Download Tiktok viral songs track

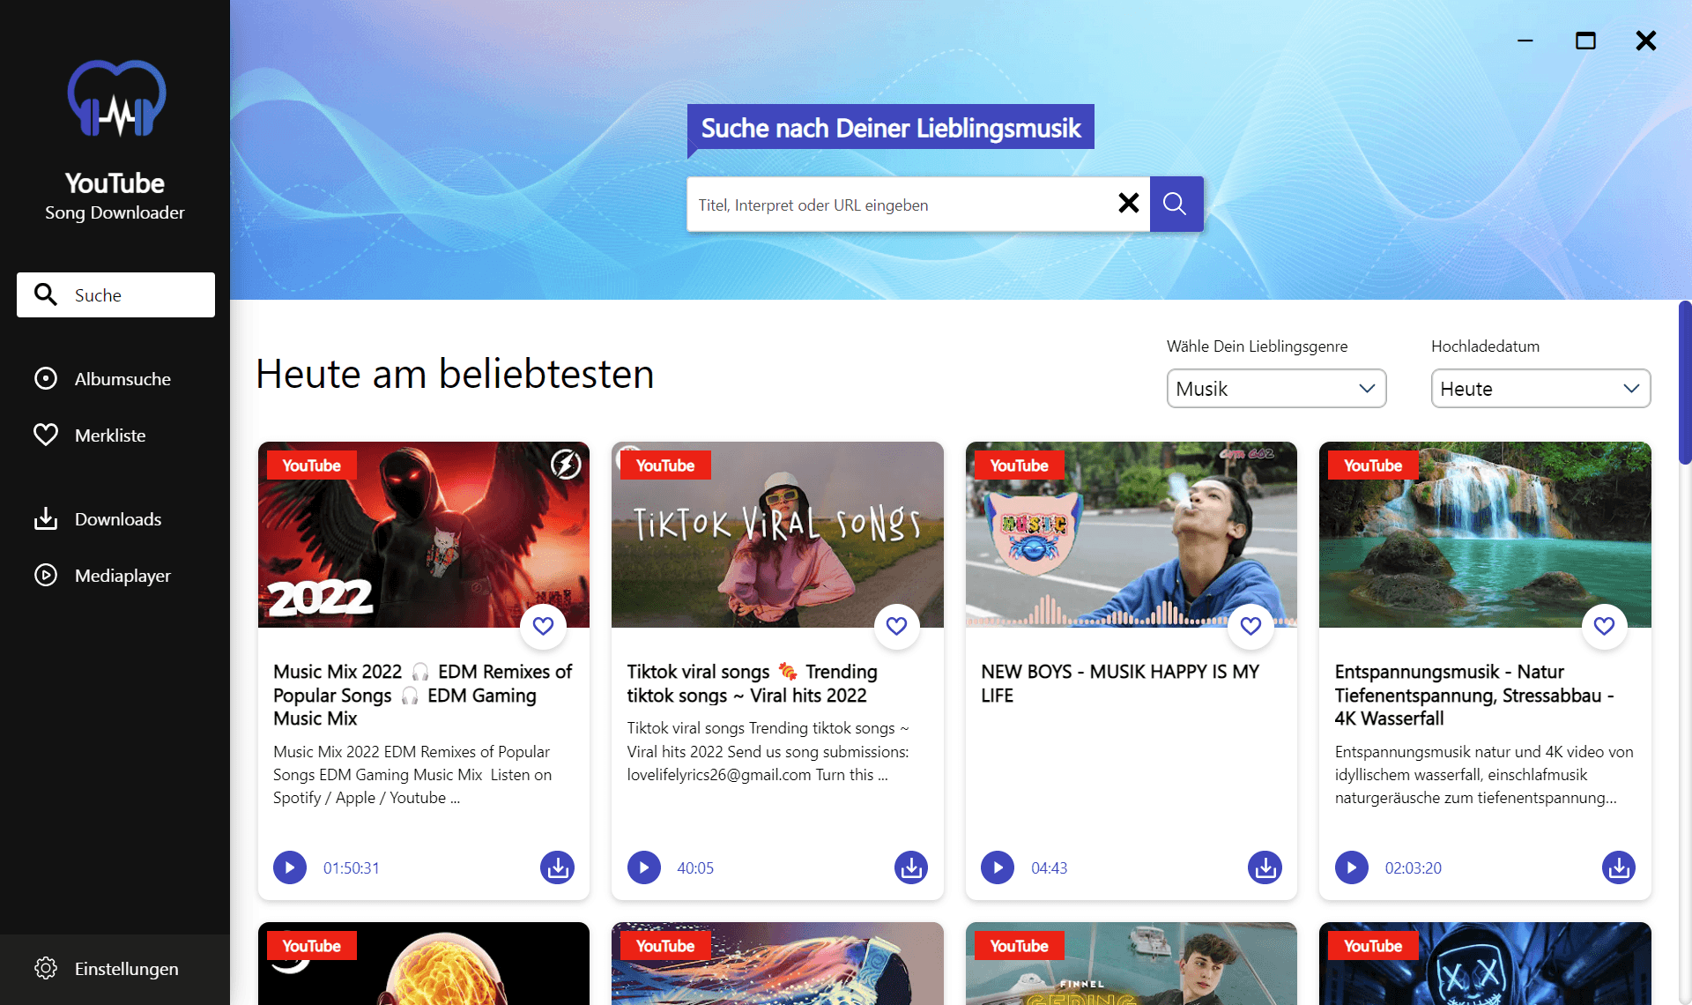point(911,867)
